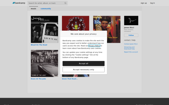Click the 'contact / help' heading
The image size is (169, 105).
click(130, 40)
